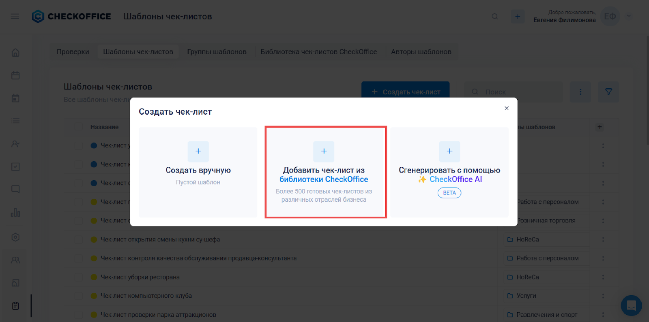
Task: Close the Создать чек-лист dialog
Action: [x=507, y=108]
